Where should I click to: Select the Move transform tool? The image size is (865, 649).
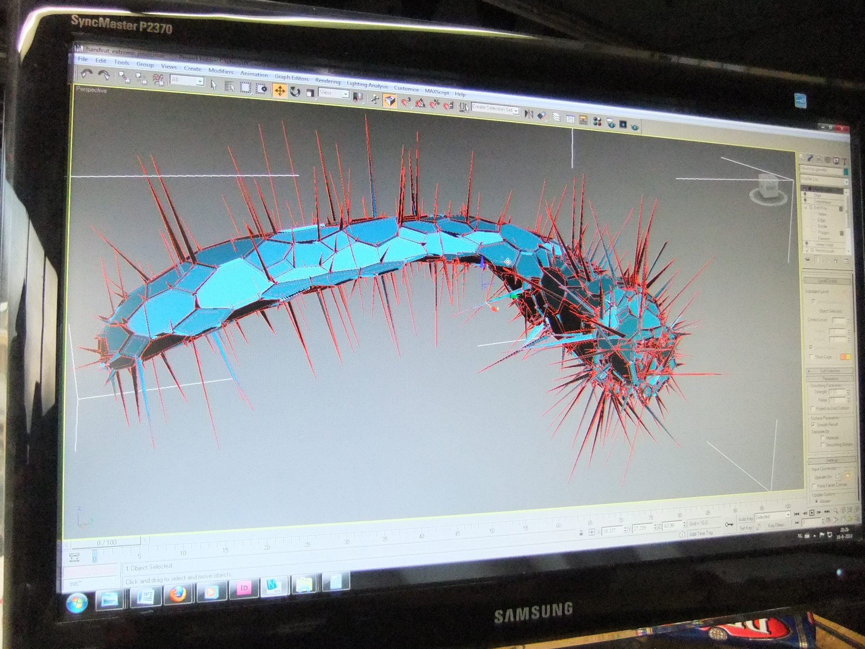[280, 91]
